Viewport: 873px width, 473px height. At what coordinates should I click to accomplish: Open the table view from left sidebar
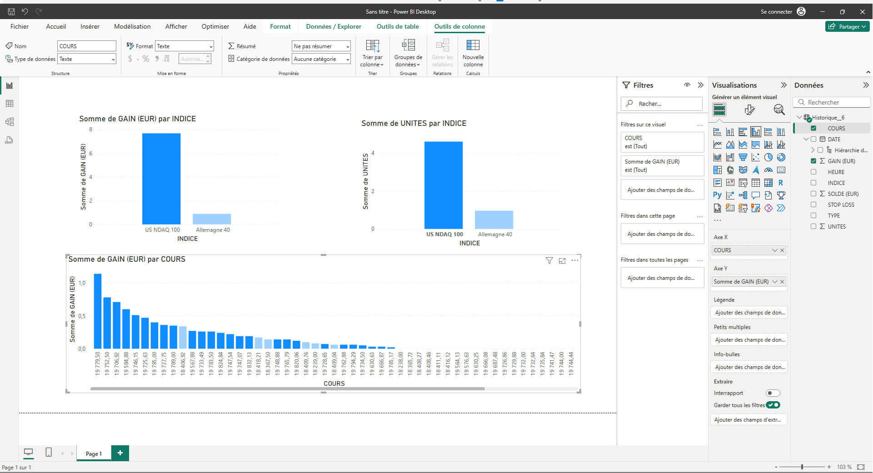tap(9, 104)
